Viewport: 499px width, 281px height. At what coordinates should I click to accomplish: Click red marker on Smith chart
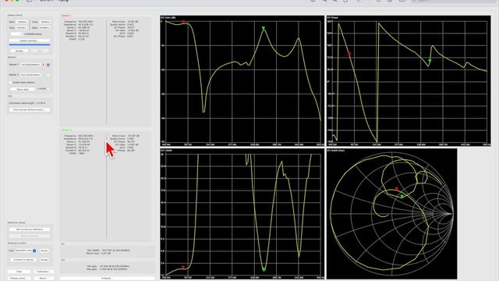point(397,189)
